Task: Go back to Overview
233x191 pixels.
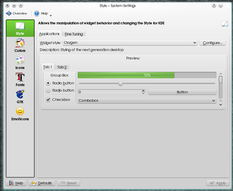Action: [x=17, y=13]
